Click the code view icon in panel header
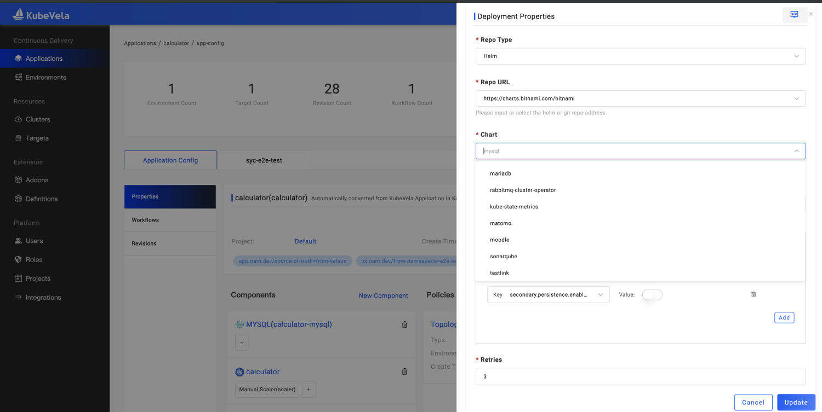822x412 pixels. coord(794,14)
